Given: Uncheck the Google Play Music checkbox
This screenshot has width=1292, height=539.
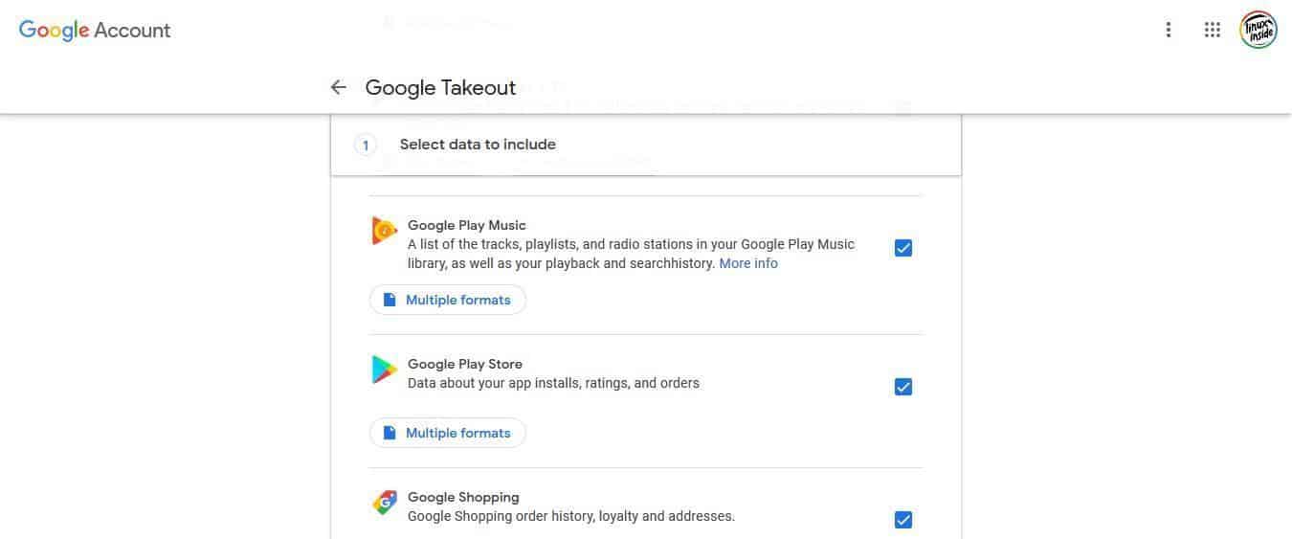Looking at the screenshot, I should (x=902, y=248).
